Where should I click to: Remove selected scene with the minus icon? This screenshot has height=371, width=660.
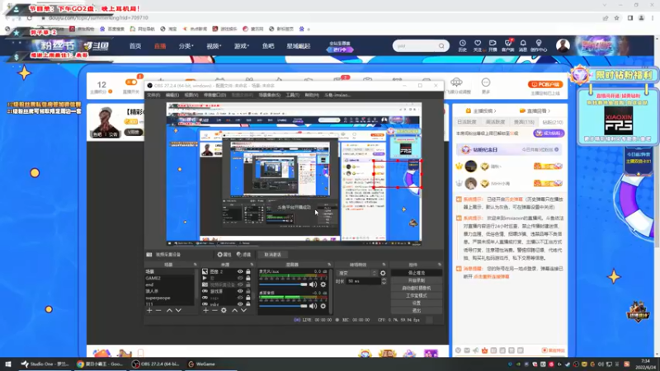tap(158, 311)
